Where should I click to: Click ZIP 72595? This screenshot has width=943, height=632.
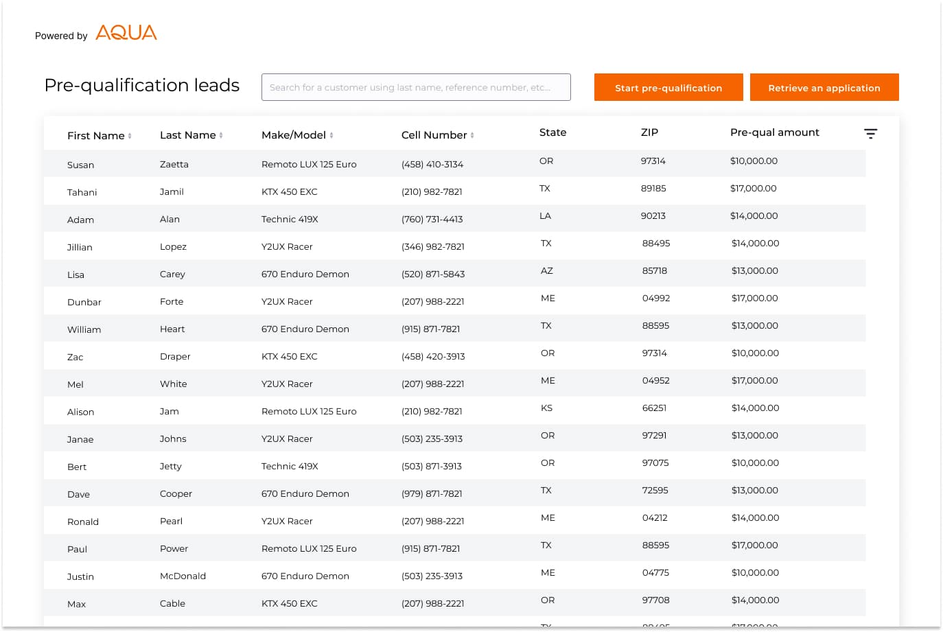pyautogui.click(x=655, y=490)
